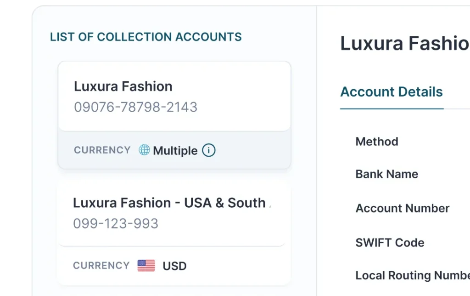Click the large Luxura Fashion page heading

[x=404, y=44]
